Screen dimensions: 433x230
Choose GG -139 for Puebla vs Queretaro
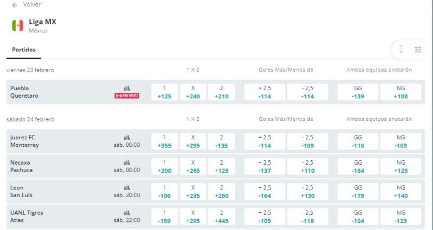[x=358, y=92]
